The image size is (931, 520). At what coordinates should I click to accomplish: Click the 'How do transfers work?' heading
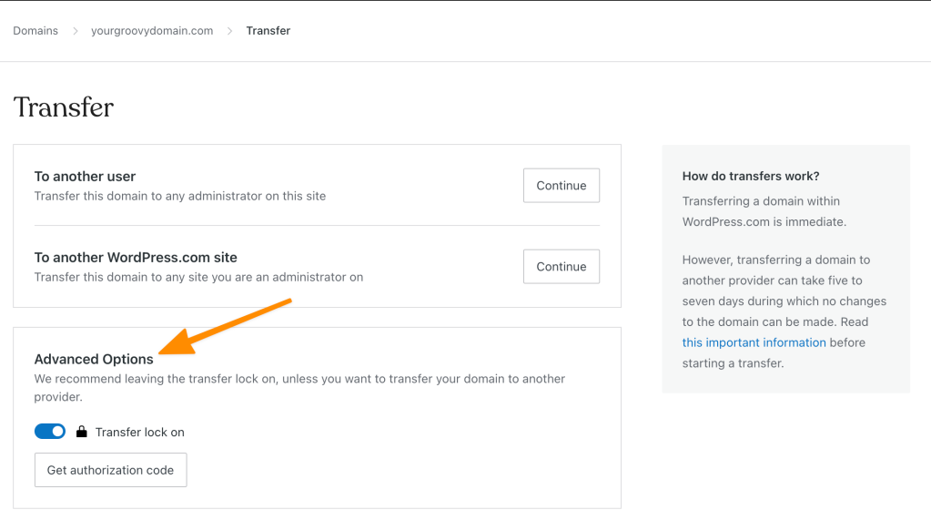pyautogui.click(x=751, y=176)
